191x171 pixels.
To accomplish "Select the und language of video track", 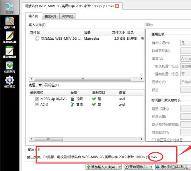I will coord(122,99).
